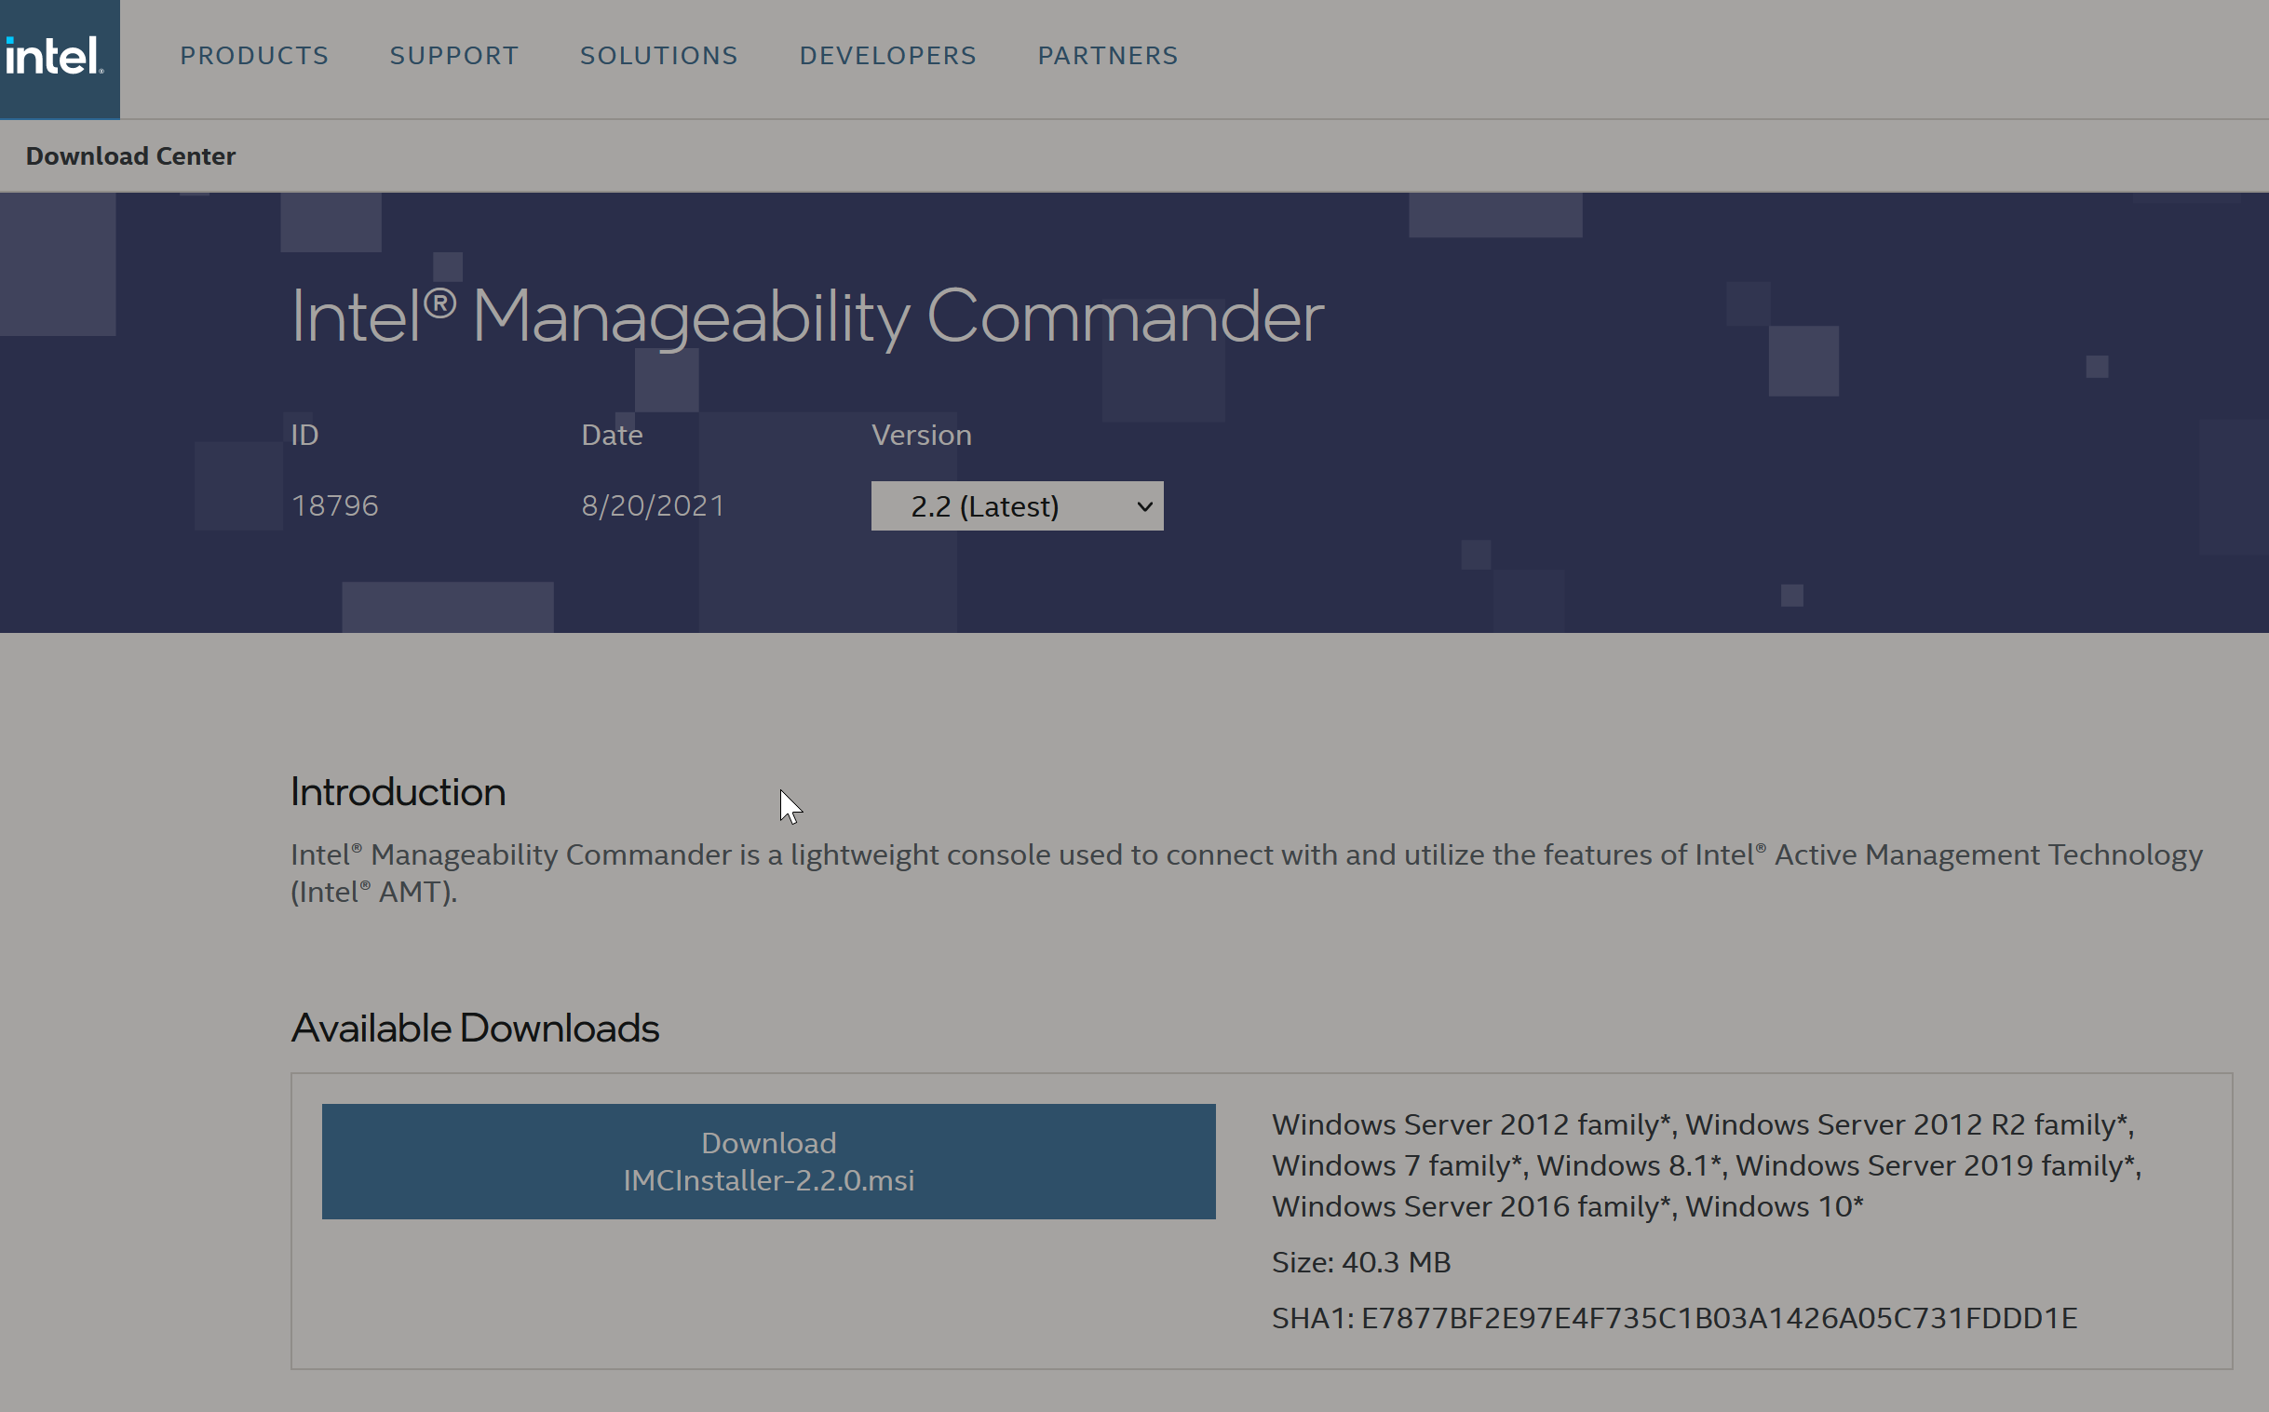Open the Developers menu
This screenshot has width=2269, height=1412.
[x=887, y=56]
